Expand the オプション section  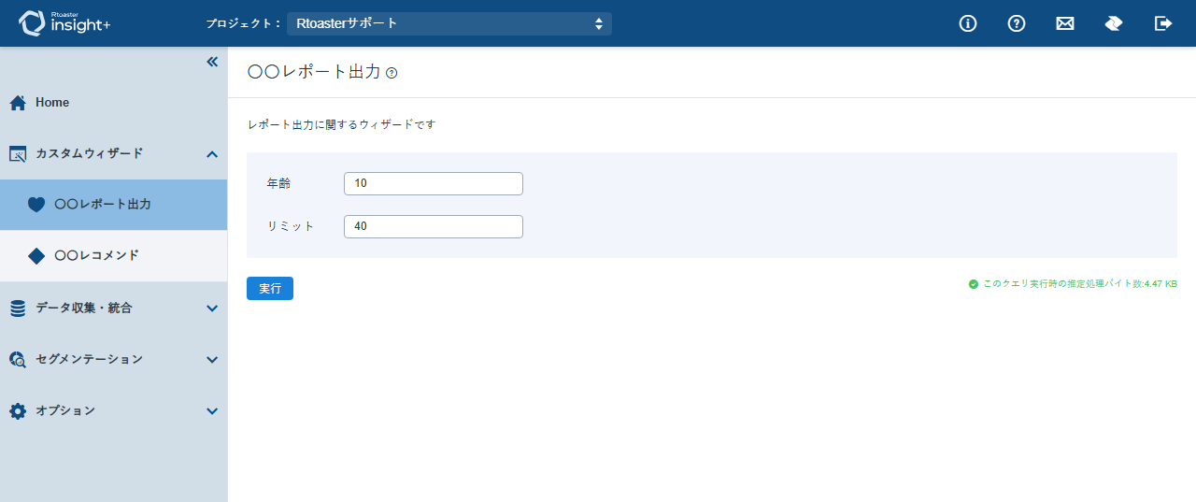click(x=113, y=410)
